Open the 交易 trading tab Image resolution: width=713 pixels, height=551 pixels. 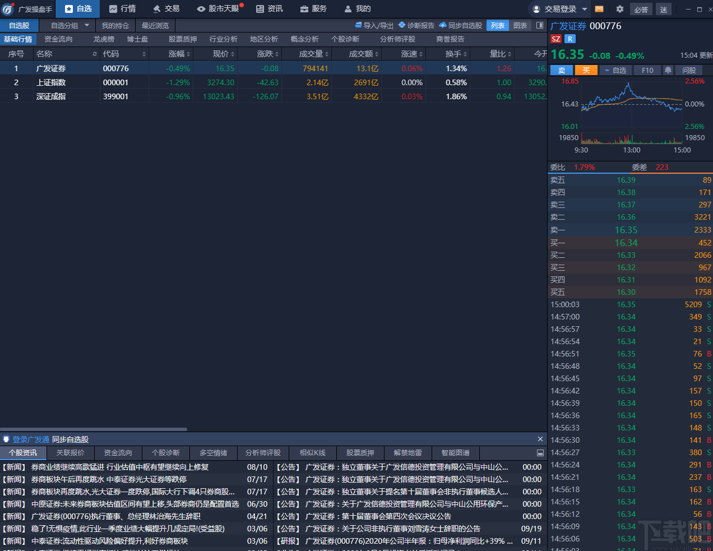[166, 9]
